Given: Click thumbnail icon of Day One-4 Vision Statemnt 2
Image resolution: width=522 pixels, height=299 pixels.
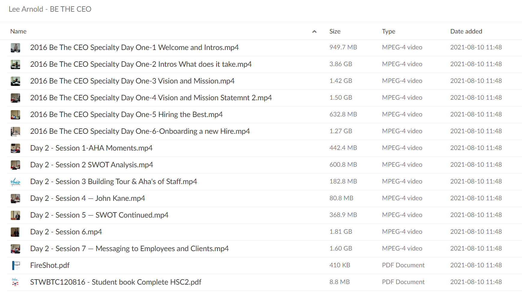Looking at the screenshot, I should point(15,98).
